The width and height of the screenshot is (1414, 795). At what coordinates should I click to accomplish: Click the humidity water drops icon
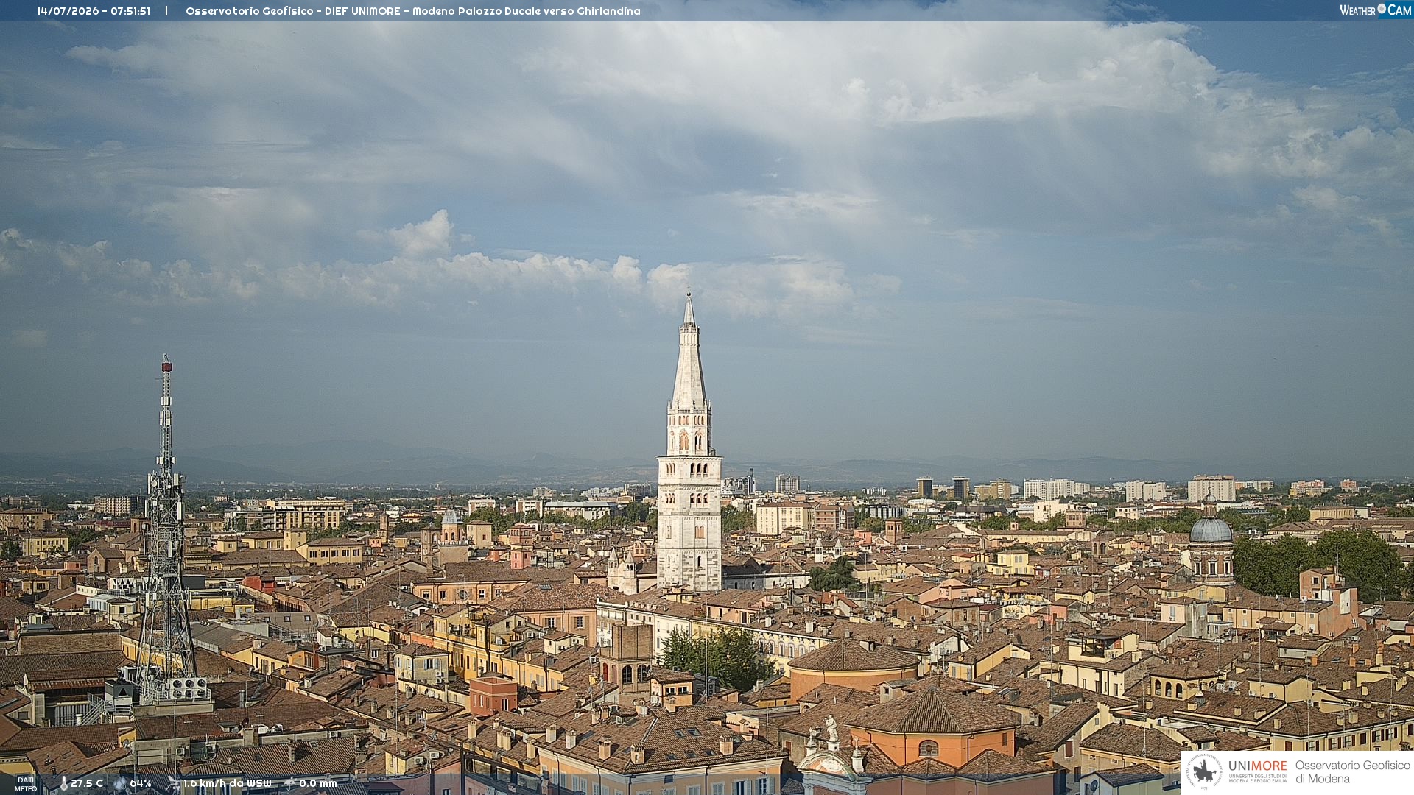(119, 784)
